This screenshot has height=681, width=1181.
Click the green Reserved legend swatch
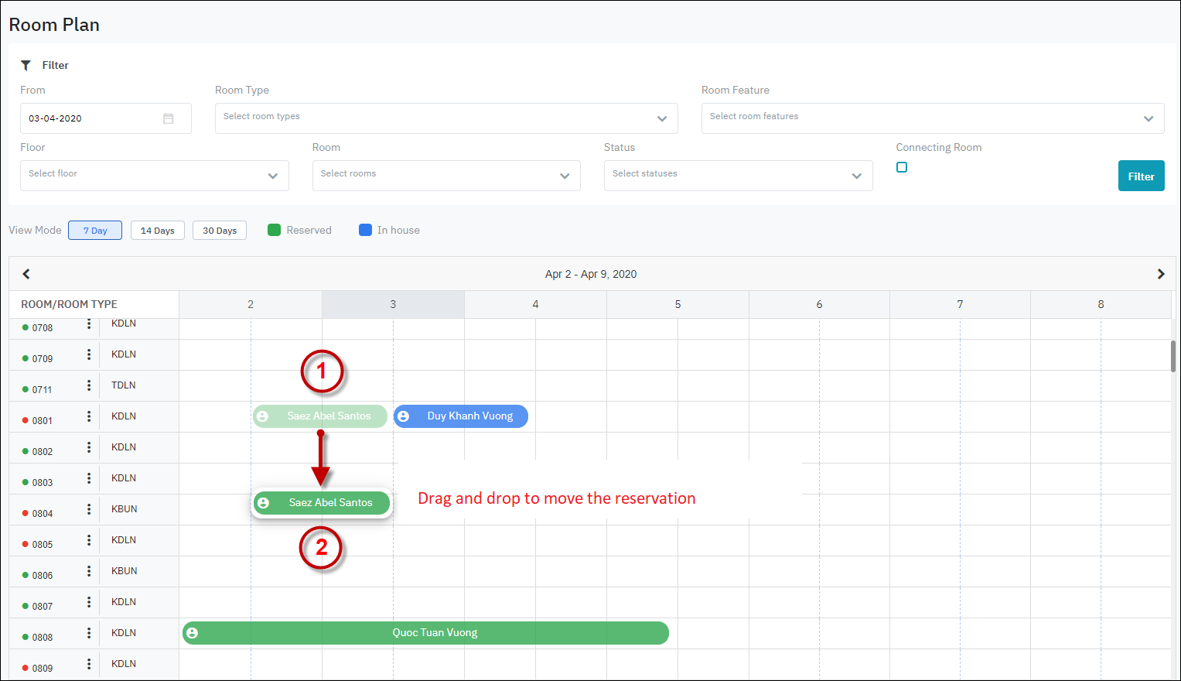click(274, 230)
